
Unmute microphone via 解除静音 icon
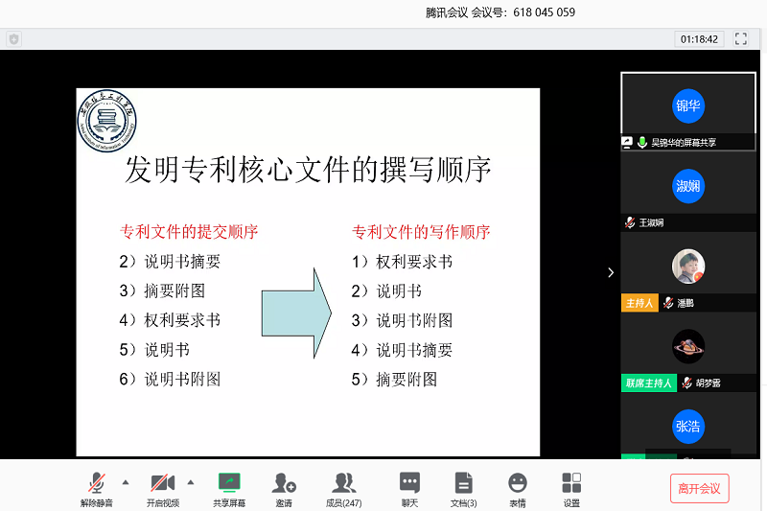point(97,483)
